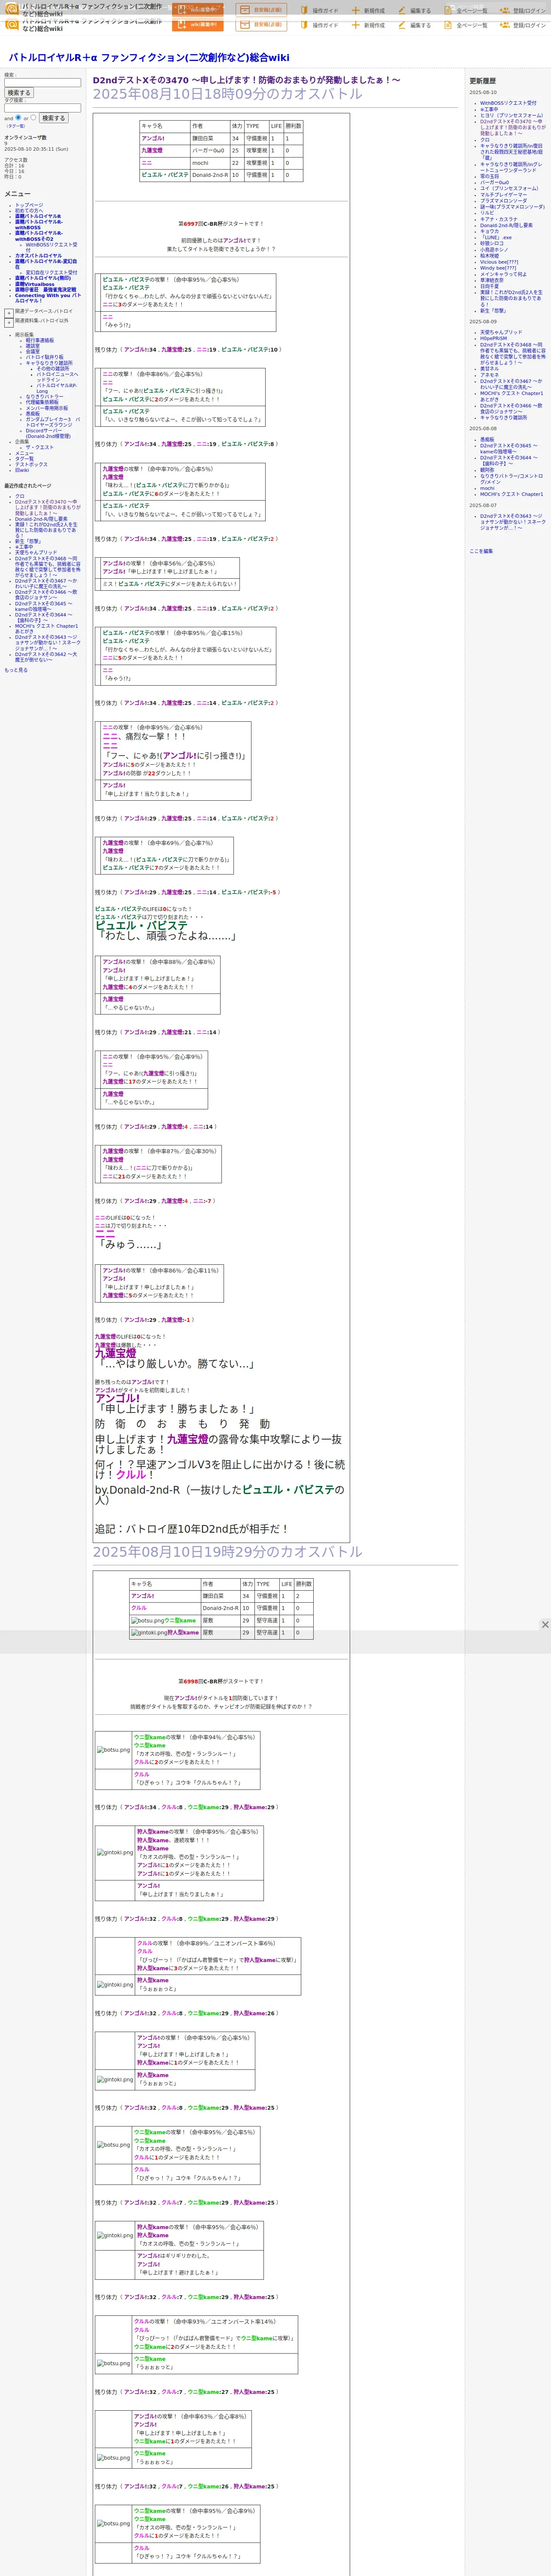This screenshot has width=551, height=2576.
Task: Click the 検索する button beside tag search
Action: point(53,118)
